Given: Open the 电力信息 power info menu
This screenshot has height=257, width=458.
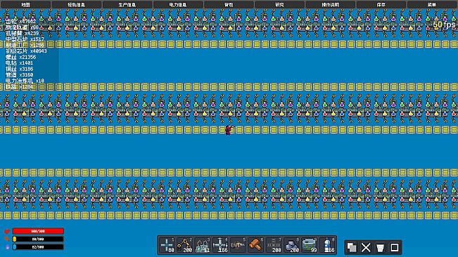Looking at the screenshot, I should 178,4.
